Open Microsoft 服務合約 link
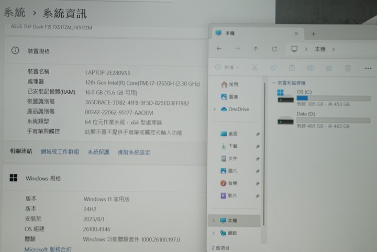377x252 pixels. point(48,249)
